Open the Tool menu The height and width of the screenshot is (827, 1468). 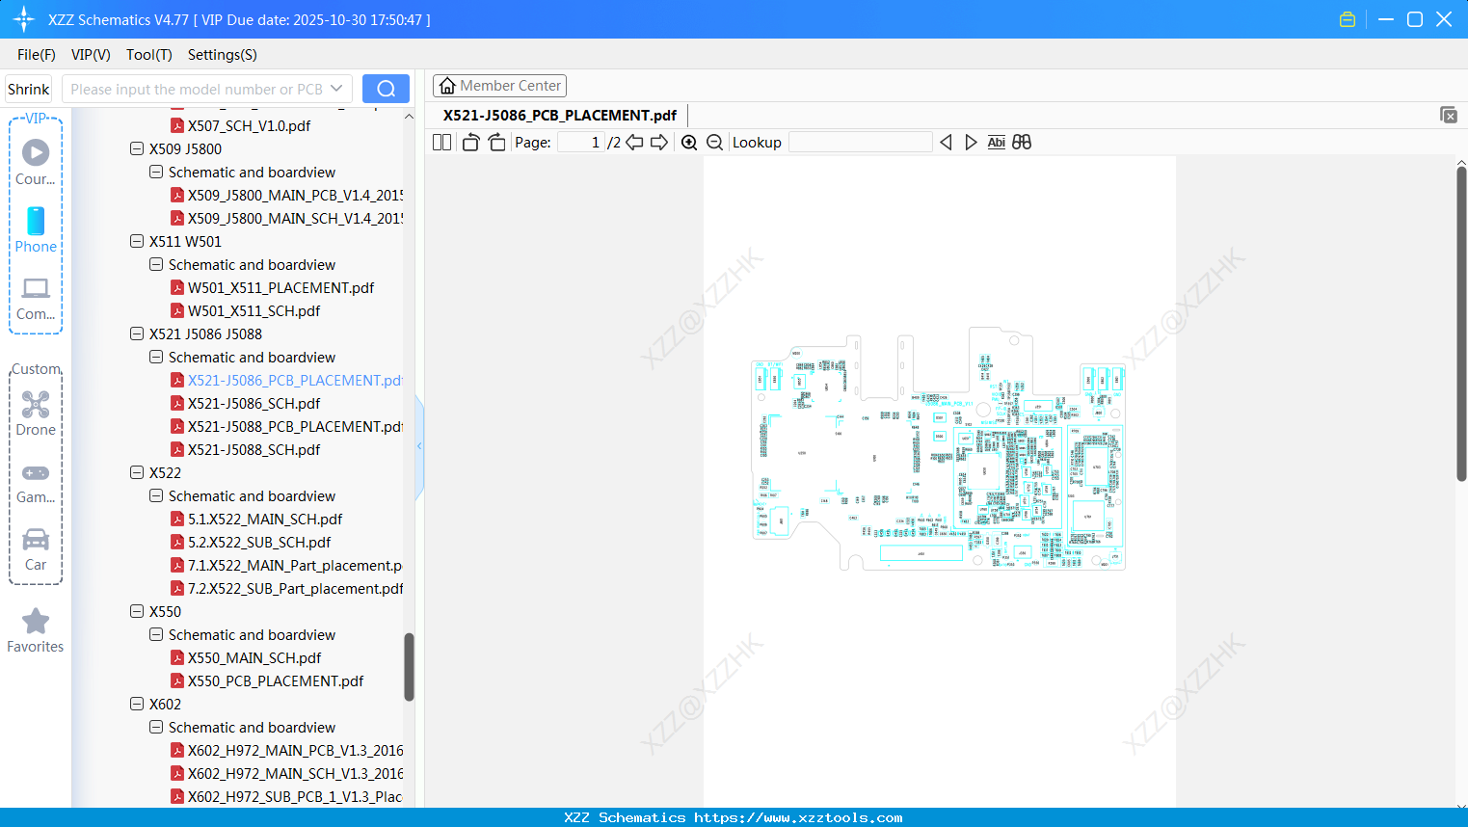148,55
